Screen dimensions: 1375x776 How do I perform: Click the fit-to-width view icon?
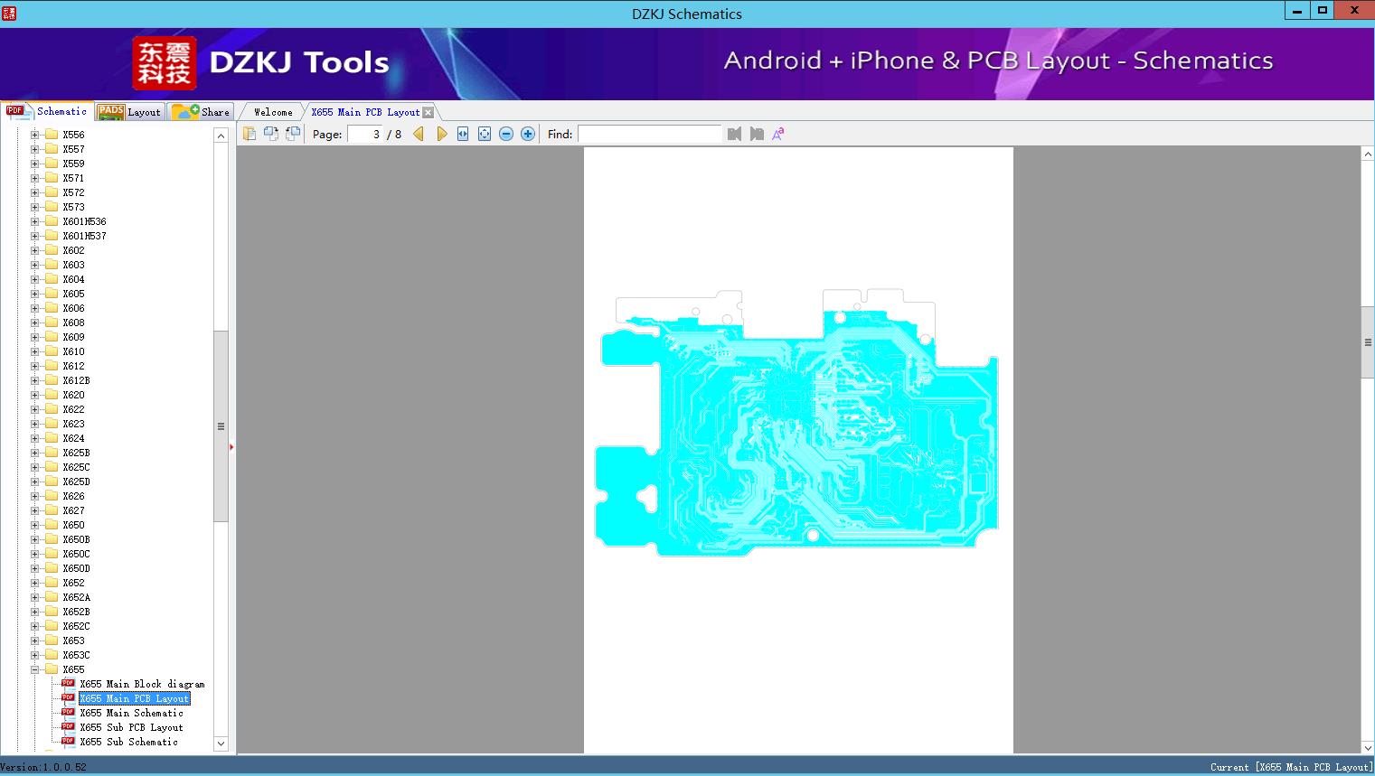(462, 133)
